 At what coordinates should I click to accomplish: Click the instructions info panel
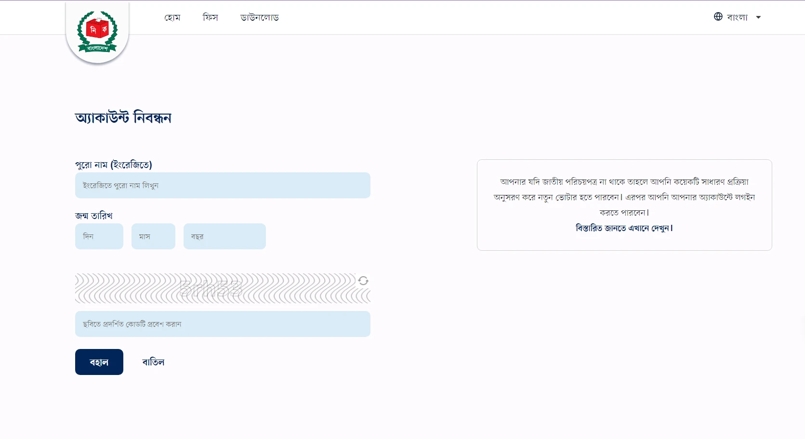[x=624, y=205]
